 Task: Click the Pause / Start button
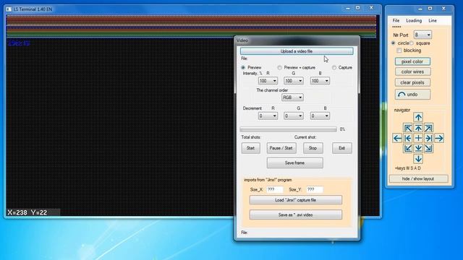pyautogui.click(x=281, y=148)
